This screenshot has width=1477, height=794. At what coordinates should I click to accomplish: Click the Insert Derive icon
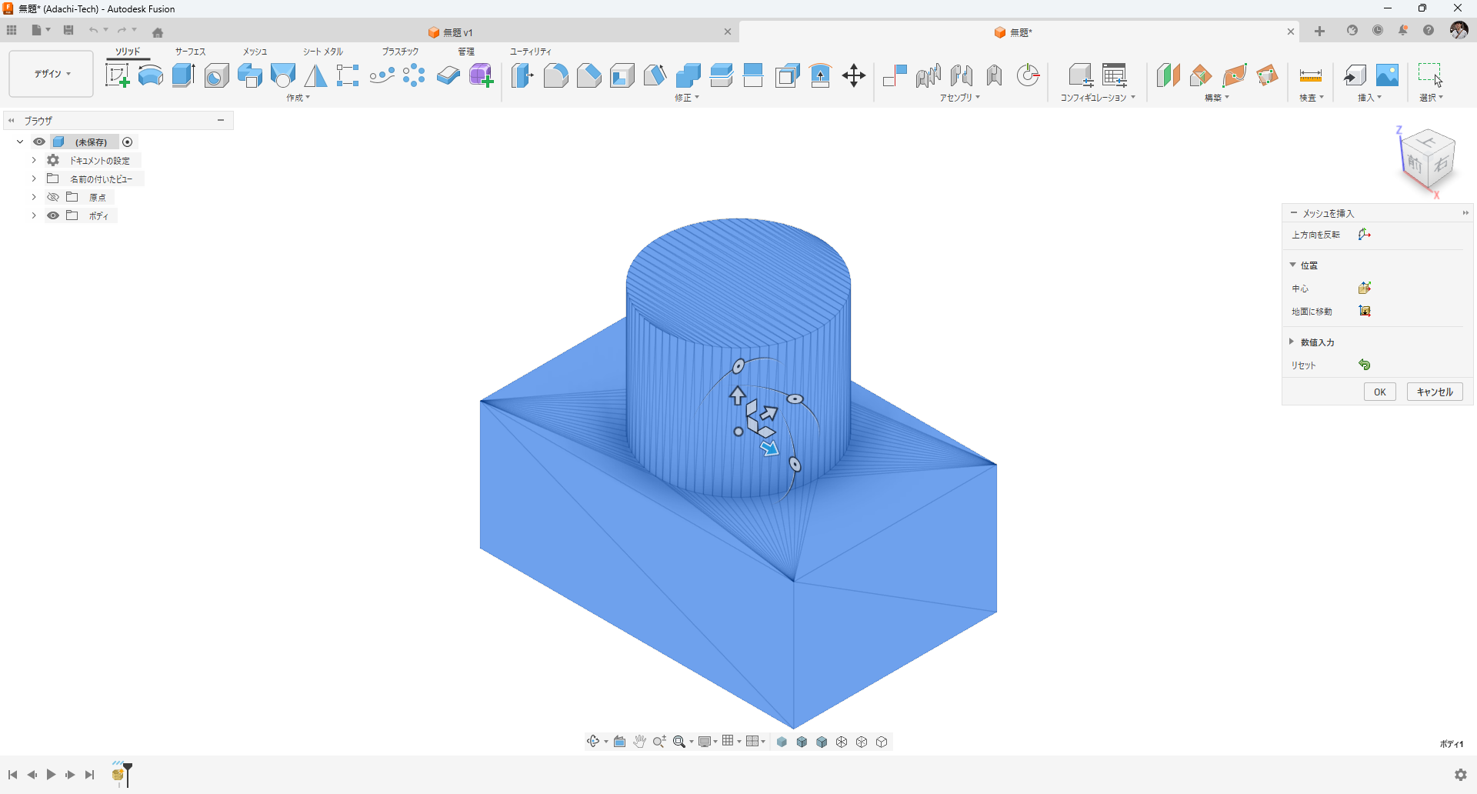[1355, 75]
